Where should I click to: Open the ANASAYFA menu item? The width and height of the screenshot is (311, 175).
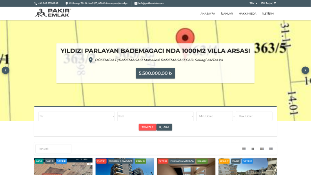tap(208, 13)
